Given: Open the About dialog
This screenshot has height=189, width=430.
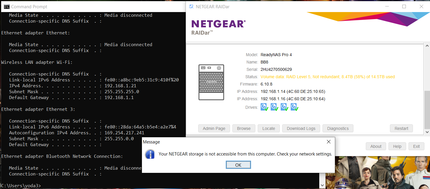Looking at the screenshot, I should [x=376, y=146].
